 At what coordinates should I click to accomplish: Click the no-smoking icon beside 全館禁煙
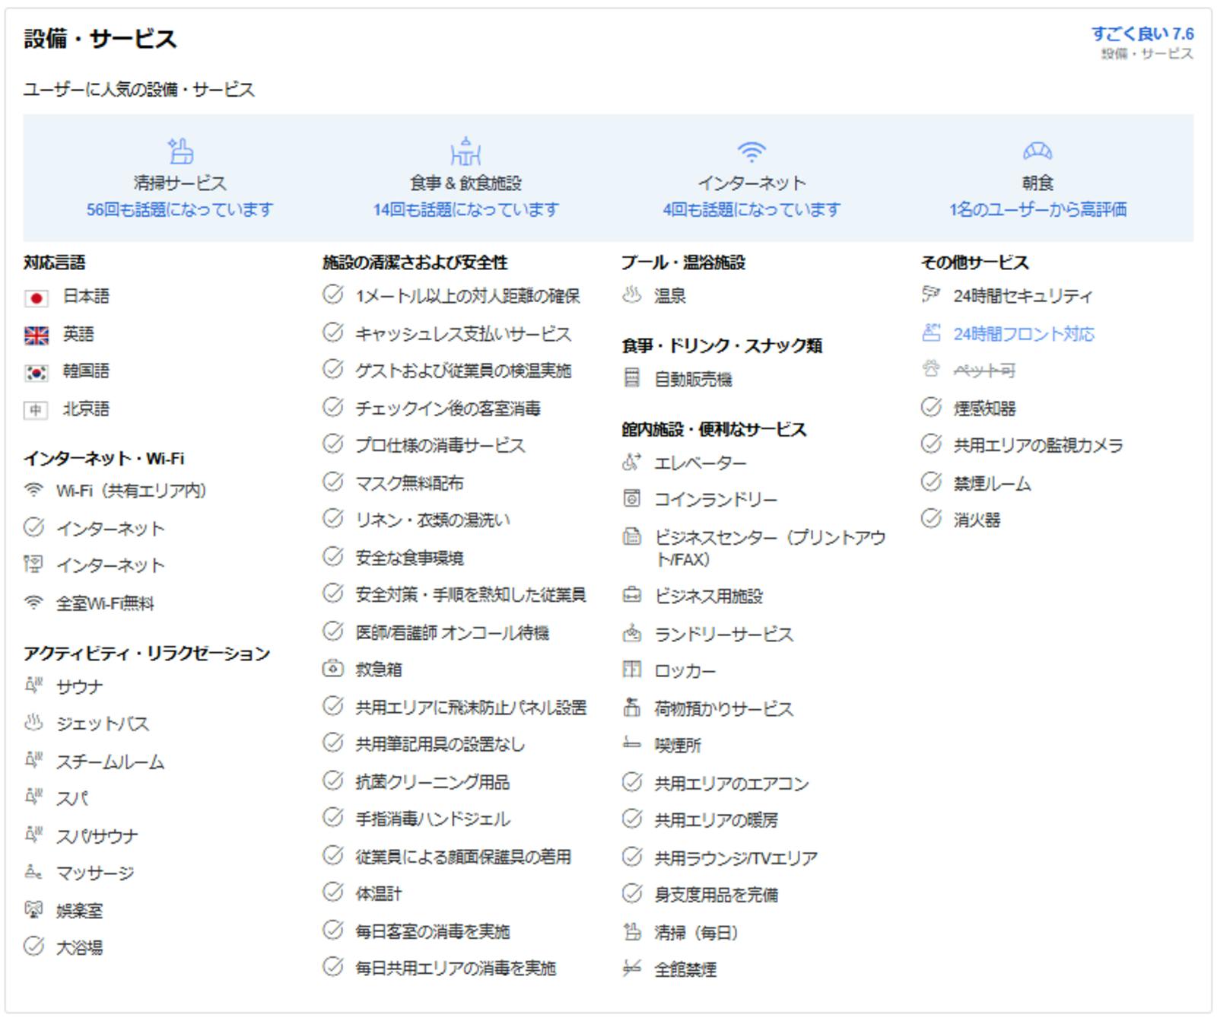[632, 968]
